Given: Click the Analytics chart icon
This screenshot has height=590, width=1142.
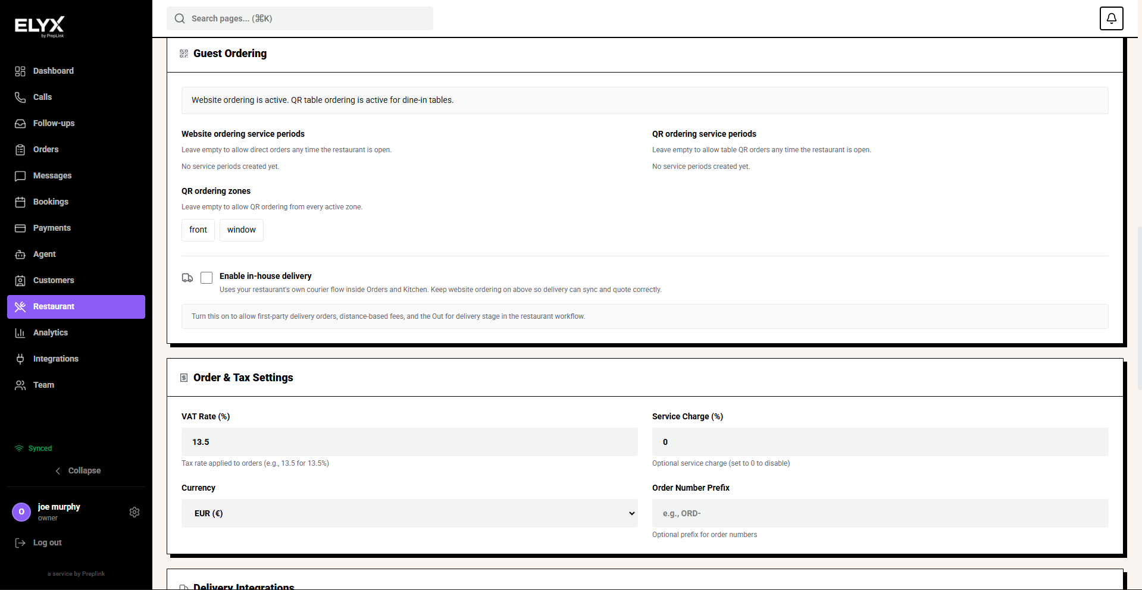Looking at the screenshot, I should [x=20, y=333].
